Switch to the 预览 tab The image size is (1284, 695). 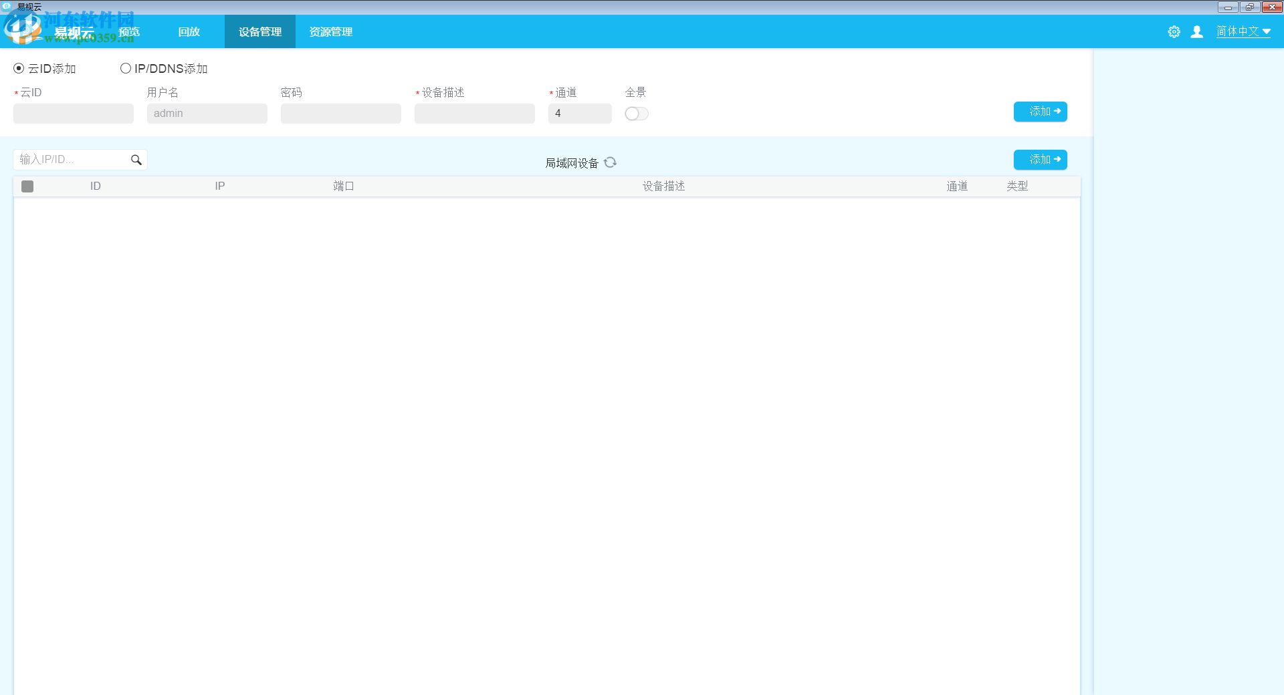[x=129, y=31]
